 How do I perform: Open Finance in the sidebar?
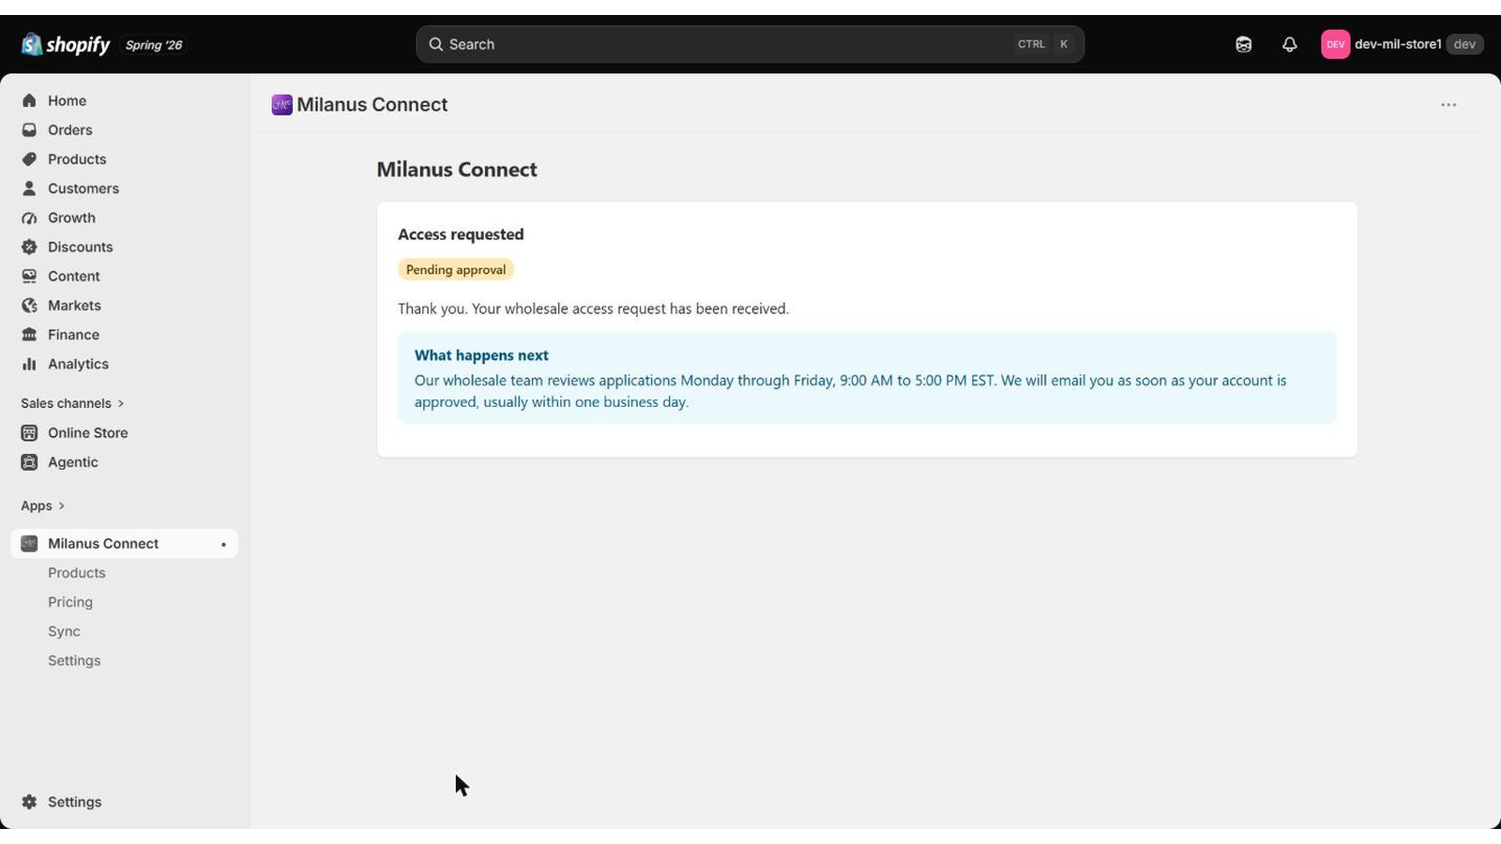pos(124,334)
